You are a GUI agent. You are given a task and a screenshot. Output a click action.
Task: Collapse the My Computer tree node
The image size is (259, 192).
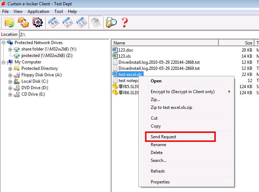4,62
